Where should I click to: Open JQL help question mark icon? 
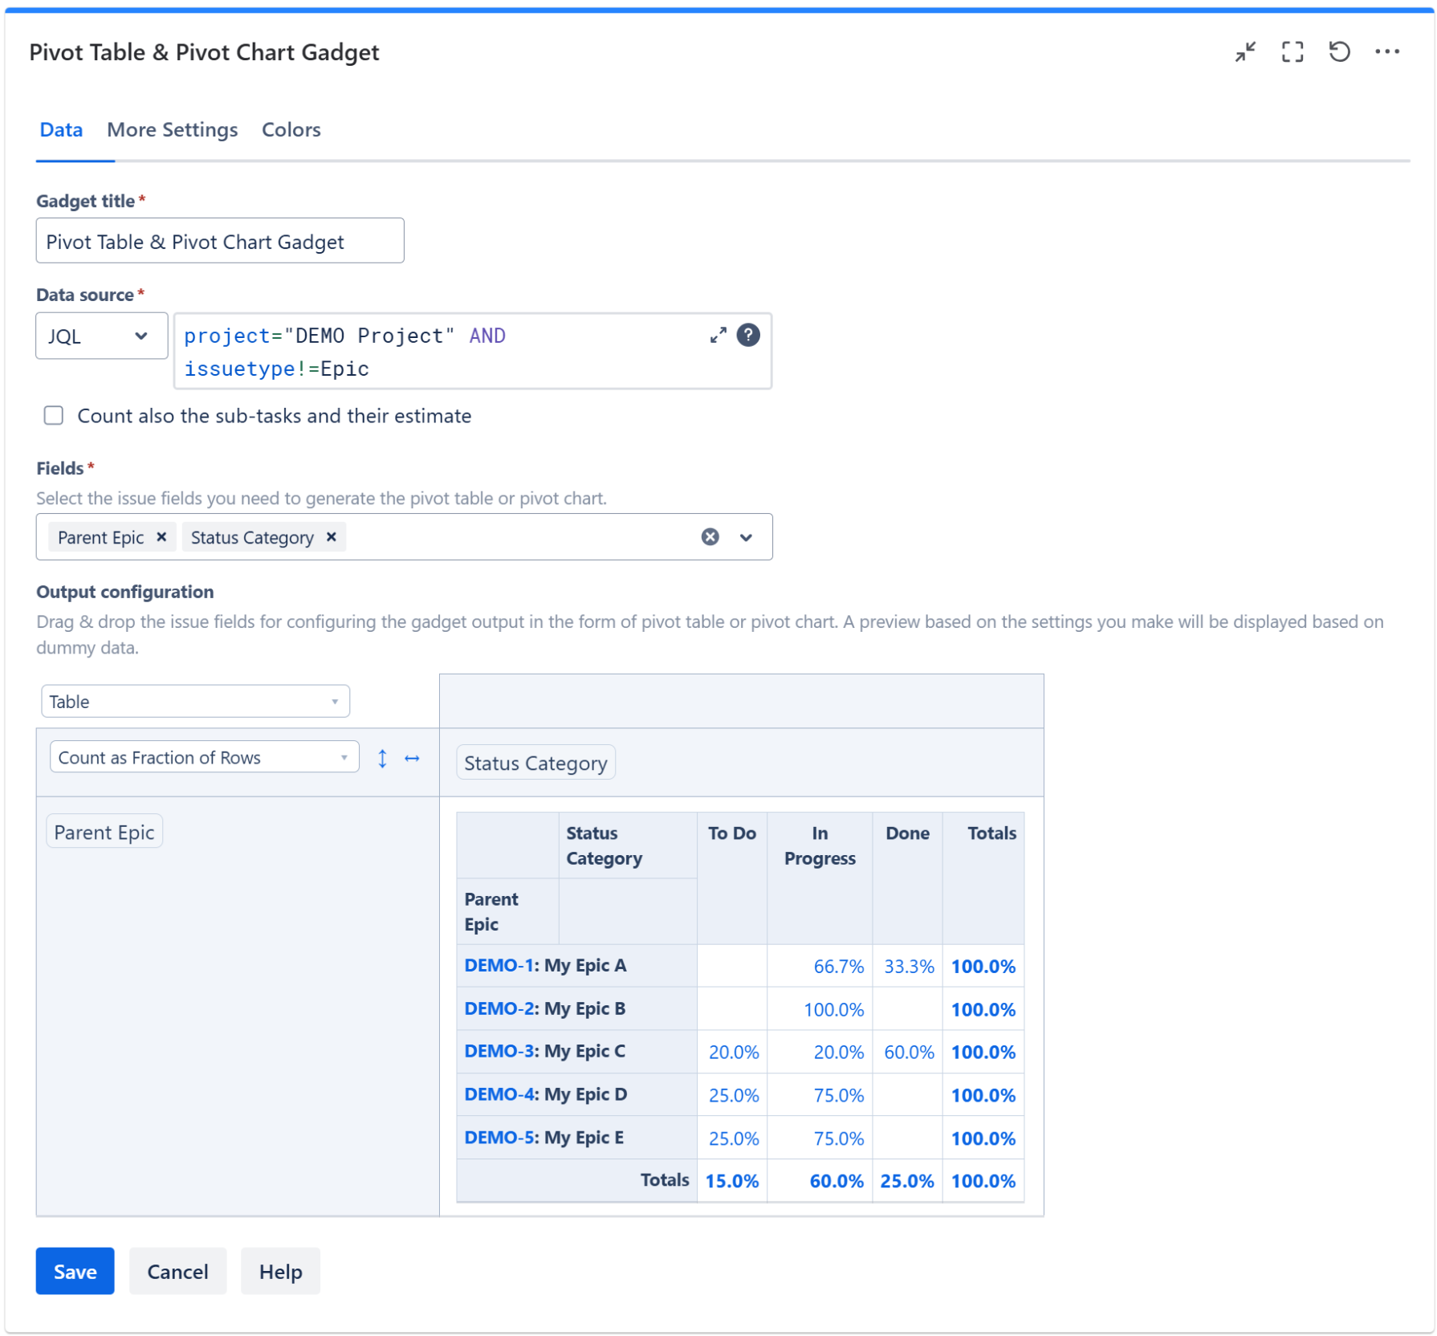click(748, 336)
